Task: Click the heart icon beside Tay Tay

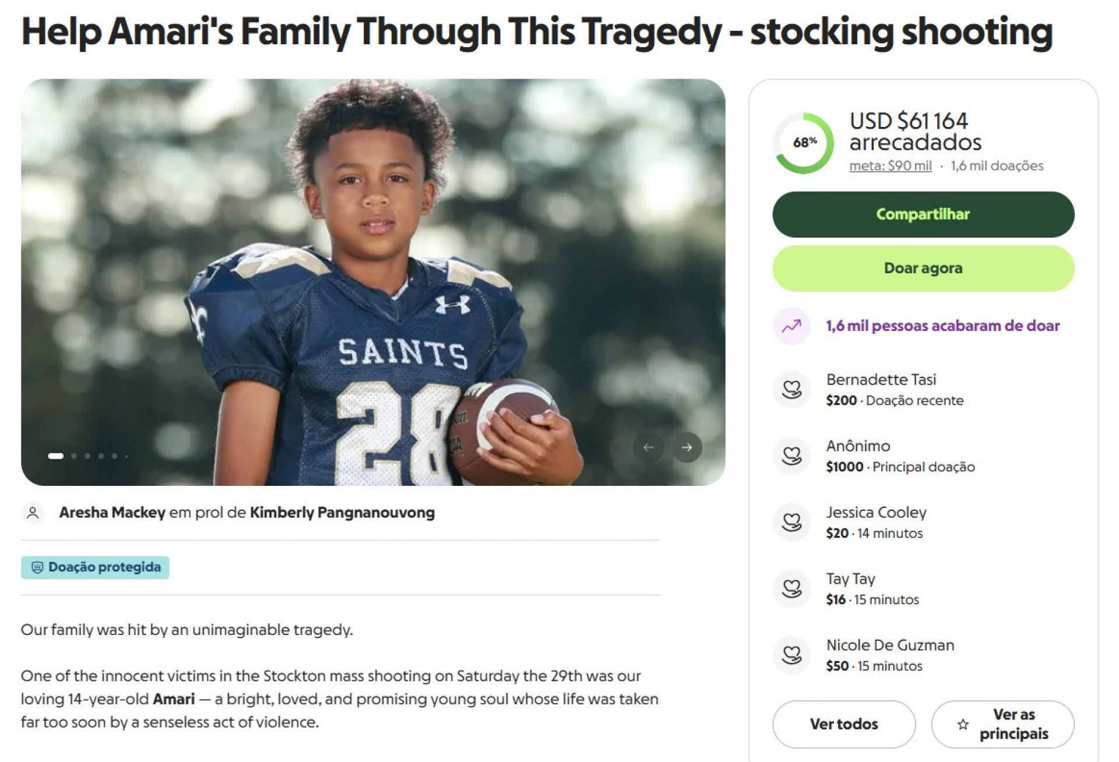Action: click(791, 588)
